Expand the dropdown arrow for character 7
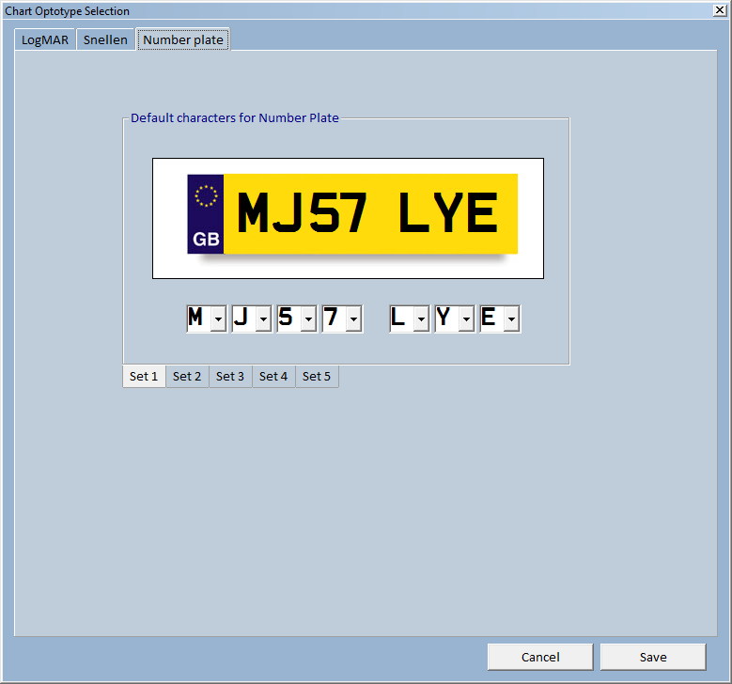 (x=354, y=319)
